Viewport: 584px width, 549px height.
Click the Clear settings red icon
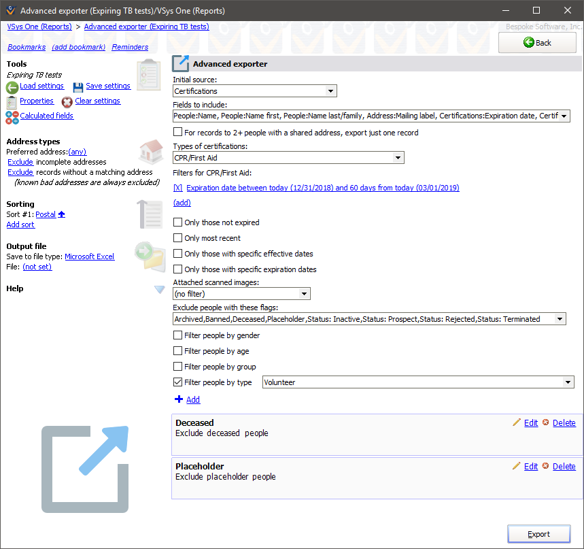click(67, 100)
